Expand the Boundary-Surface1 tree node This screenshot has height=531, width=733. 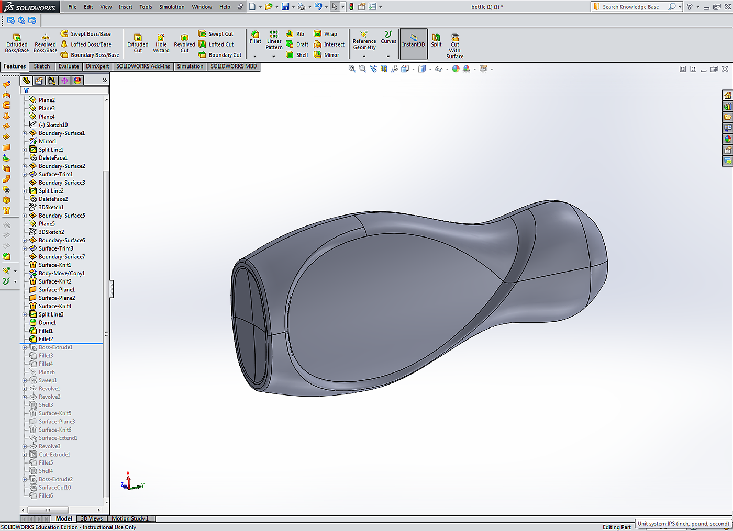pyautogui.click(x=25, y=133)
